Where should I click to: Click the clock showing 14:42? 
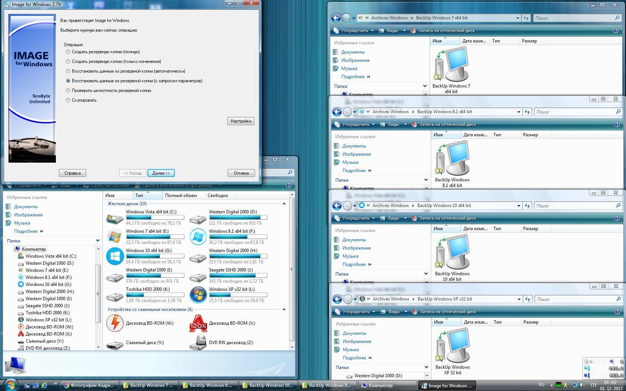coord(610,382)
